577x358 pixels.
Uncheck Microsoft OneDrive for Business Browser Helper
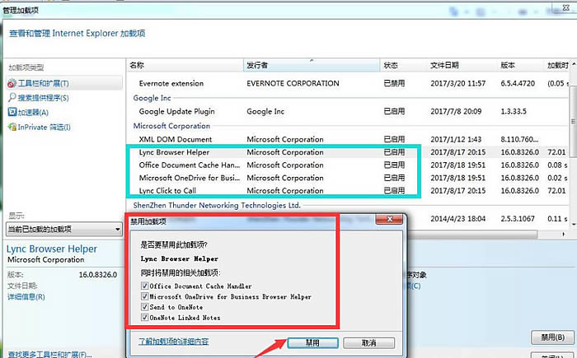[144, 296]
